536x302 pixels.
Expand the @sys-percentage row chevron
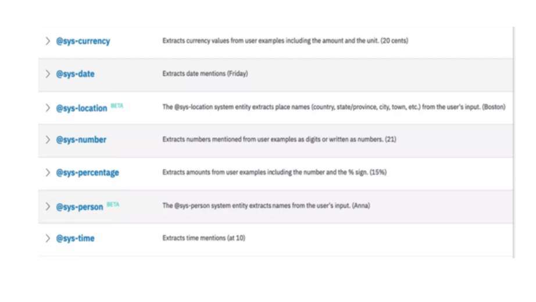48,172
